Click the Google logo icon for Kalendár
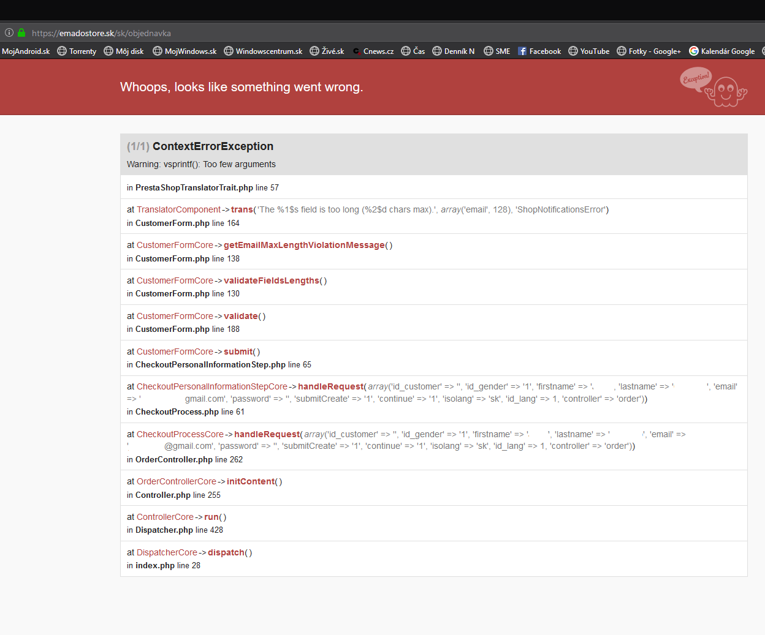The image size is (765, 635). (x=694, y=51)
